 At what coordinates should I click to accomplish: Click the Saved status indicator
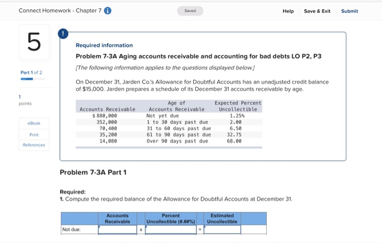pos(190,11)
